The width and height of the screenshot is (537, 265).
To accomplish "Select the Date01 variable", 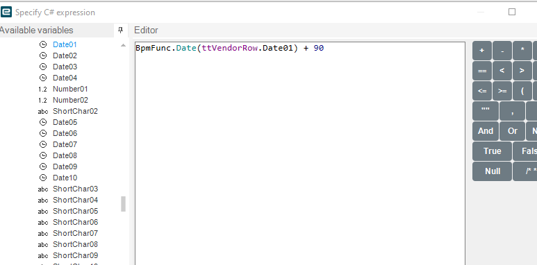I will click(x=65, y=44).
